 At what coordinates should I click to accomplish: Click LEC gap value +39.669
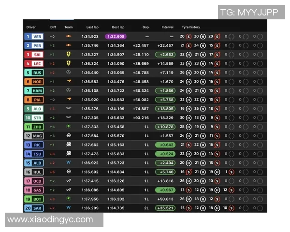tap(141, 64)
